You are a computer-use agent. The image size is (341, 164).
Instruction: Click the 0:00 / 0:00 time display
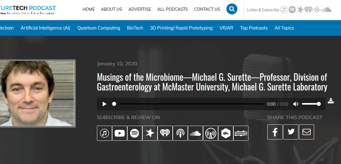278,104
